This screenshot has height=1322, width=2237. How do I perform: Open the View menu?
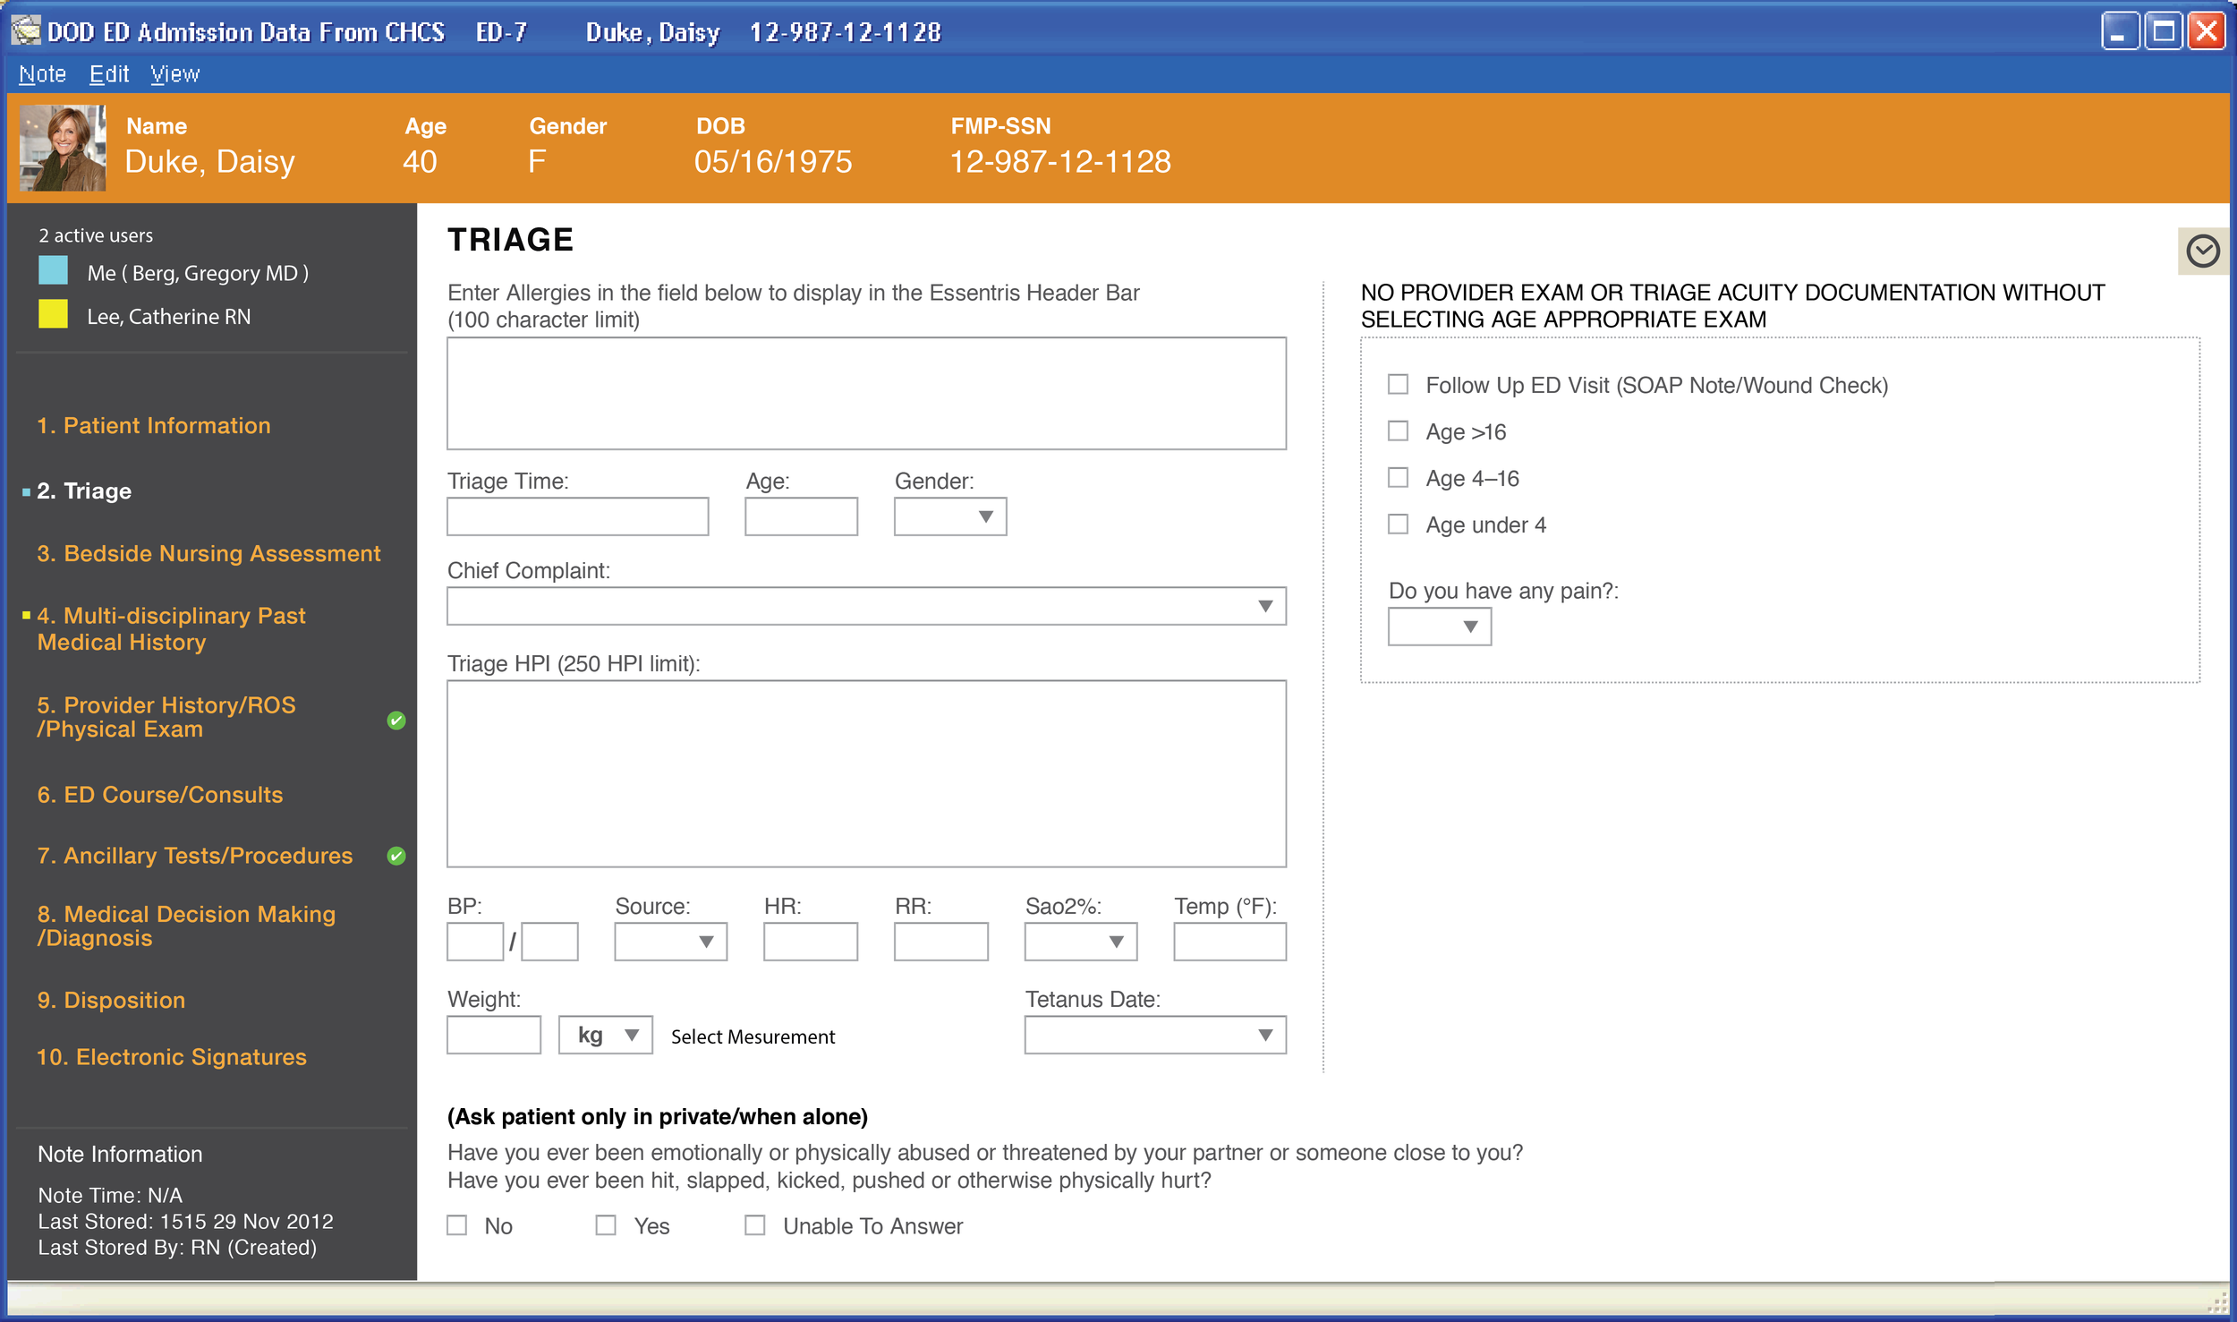pos(174,74)
